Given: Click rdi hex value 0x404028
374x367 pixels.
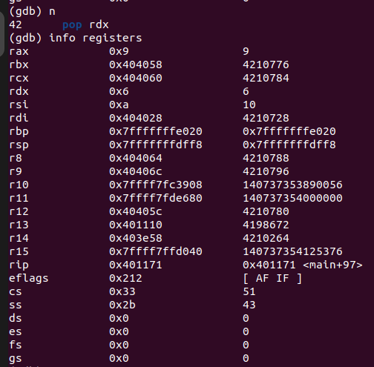Looking at the screenshot, I should (136, 118).
